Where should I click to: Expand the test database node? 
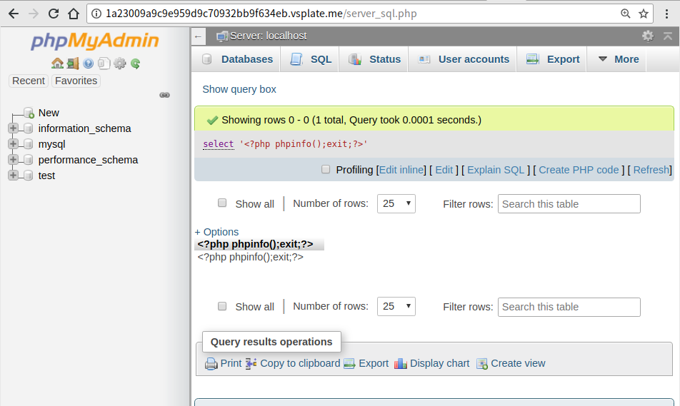click(13, 175)
